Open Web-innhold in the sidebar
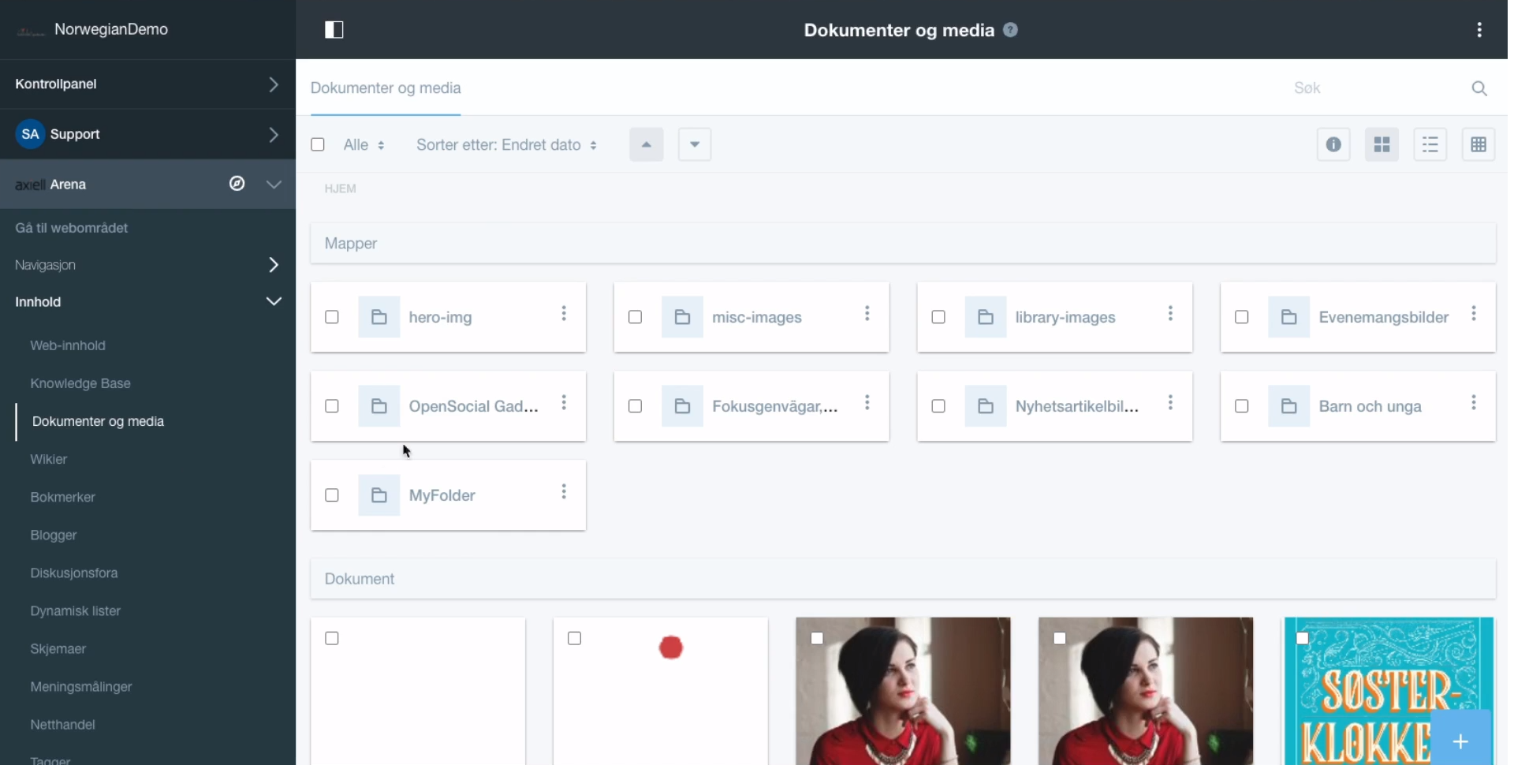 click(x=68, y=345)
